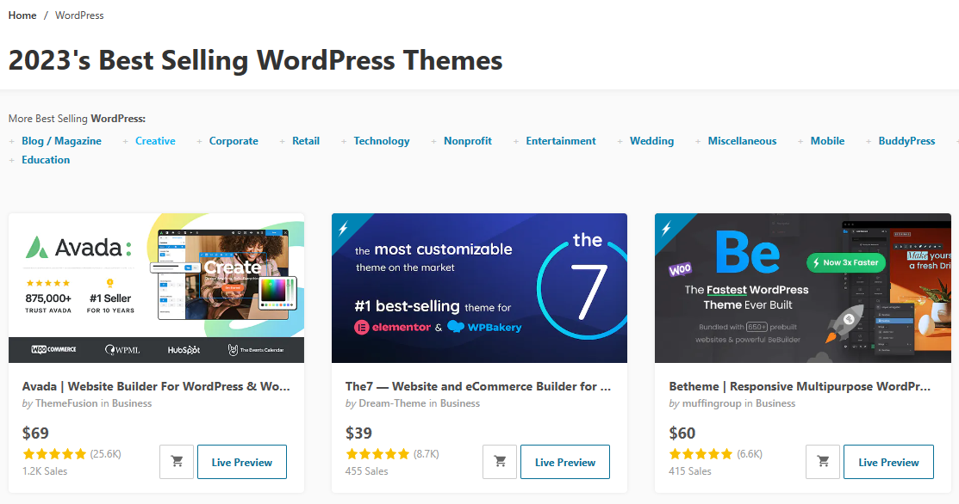The image size is (959, 504).
Task: Open Avada Website Builder title
Action: 156,386
